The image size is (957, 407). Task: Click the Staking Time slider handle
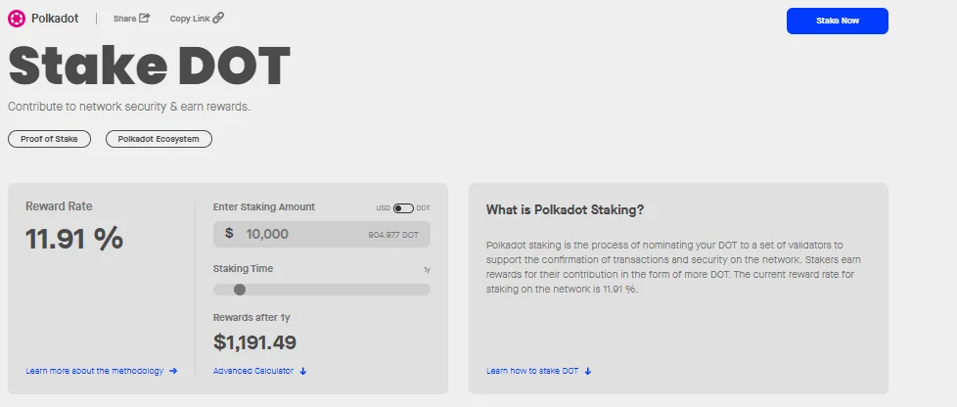pos(240,290)
